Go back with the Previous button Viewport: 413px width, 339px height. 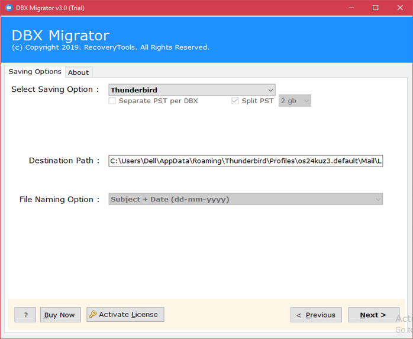click(316, 315)
